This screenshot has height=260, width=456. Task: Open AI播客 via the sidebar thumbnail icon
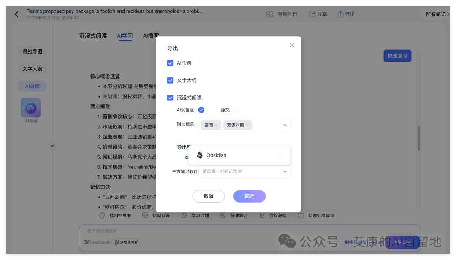(30, 107)
